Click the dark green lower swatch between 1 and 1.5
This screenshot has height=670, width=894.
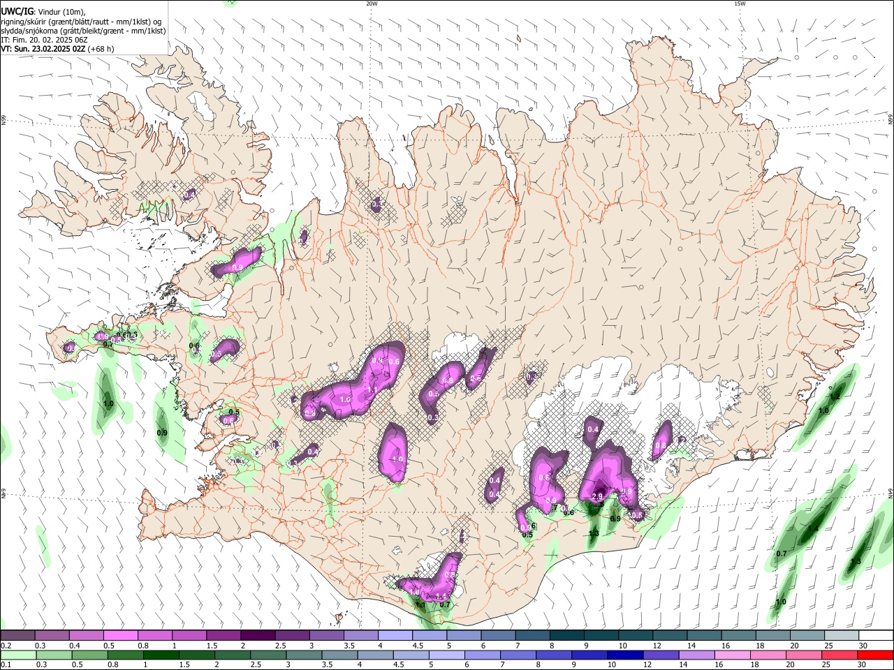(x=161, y=655)
